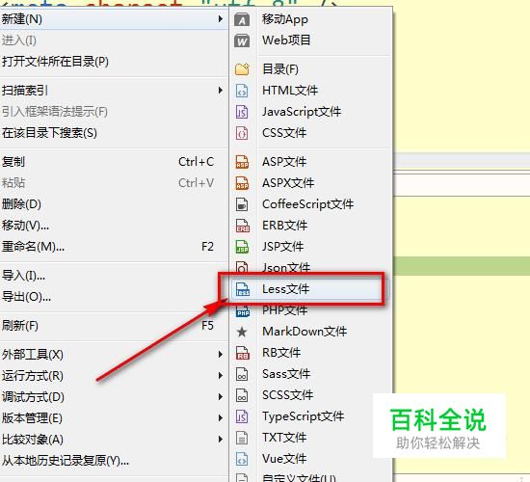Select SCSS文件 label
The height and width of the screenshot is (482, 530).
point(288,395)
